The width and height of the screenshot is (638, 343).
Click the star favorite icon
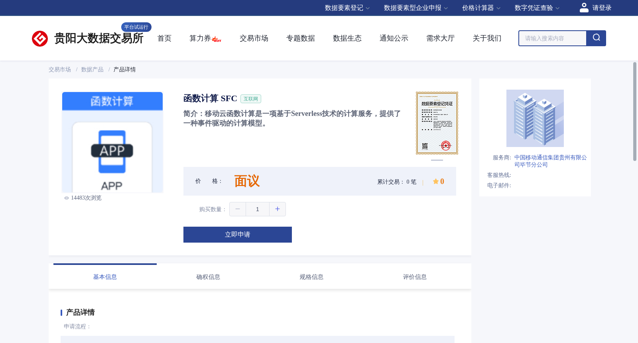tap(436, 181)
